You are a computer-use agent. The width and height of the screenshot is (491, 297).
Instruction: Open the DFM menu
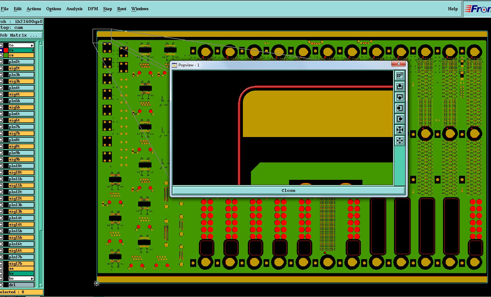coord(93,9)
